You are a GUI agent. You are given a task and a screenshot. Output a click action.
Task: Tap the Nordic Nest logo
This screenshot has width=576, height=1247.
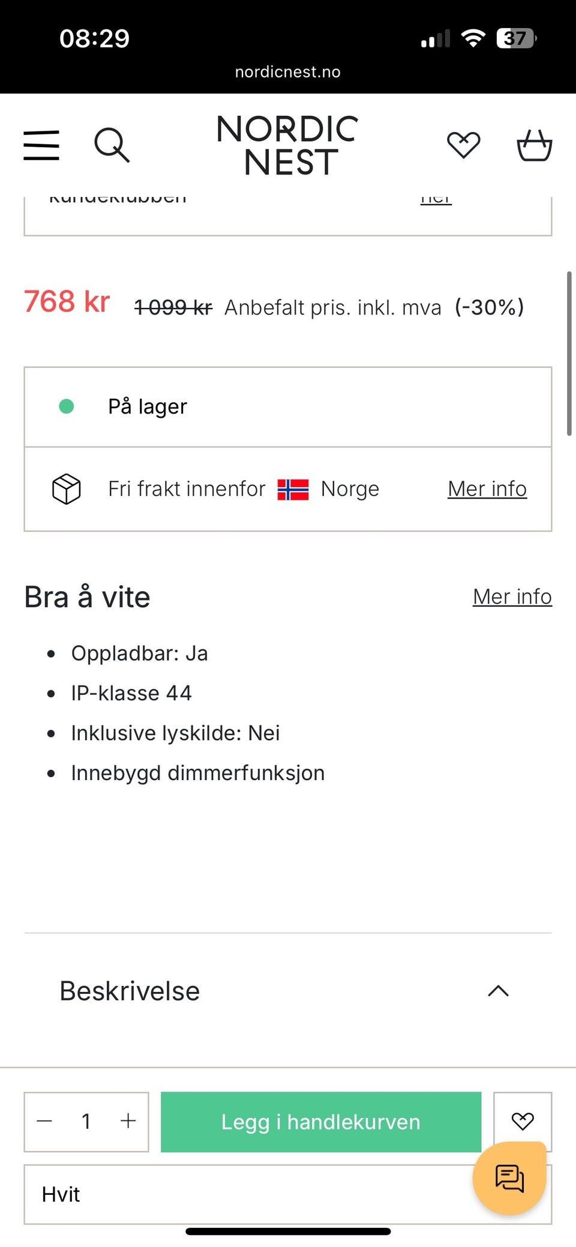pos(287,145)
